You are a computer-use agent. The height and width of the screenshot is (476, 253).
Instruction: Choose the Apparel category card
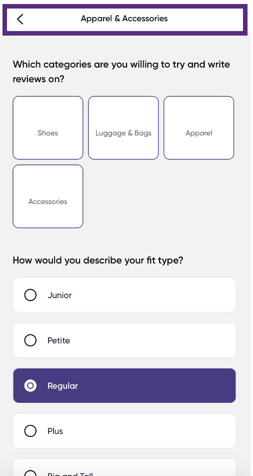(199, 128)
